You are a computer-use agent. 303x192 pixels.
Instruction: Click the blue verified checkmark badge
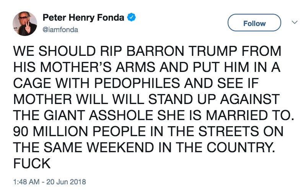[131, 17]
